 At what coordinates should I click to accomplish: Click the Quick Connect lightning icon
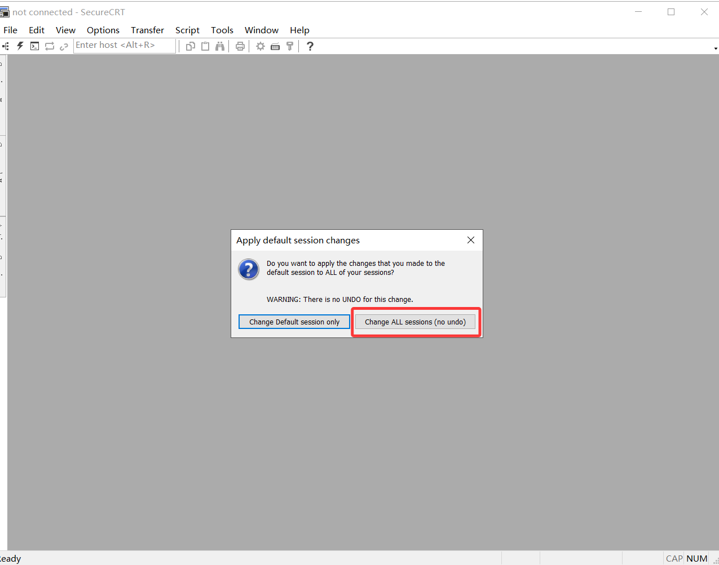coord(20,46)
